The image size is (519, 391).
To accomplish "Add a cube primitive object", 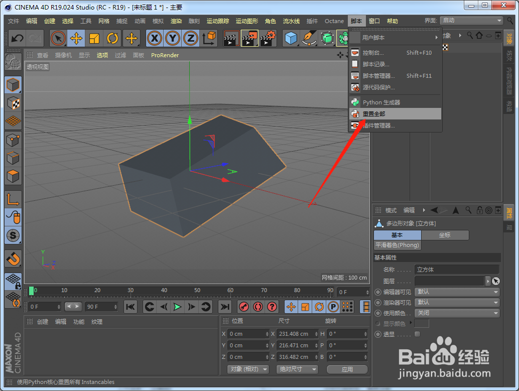I will 291,39.
